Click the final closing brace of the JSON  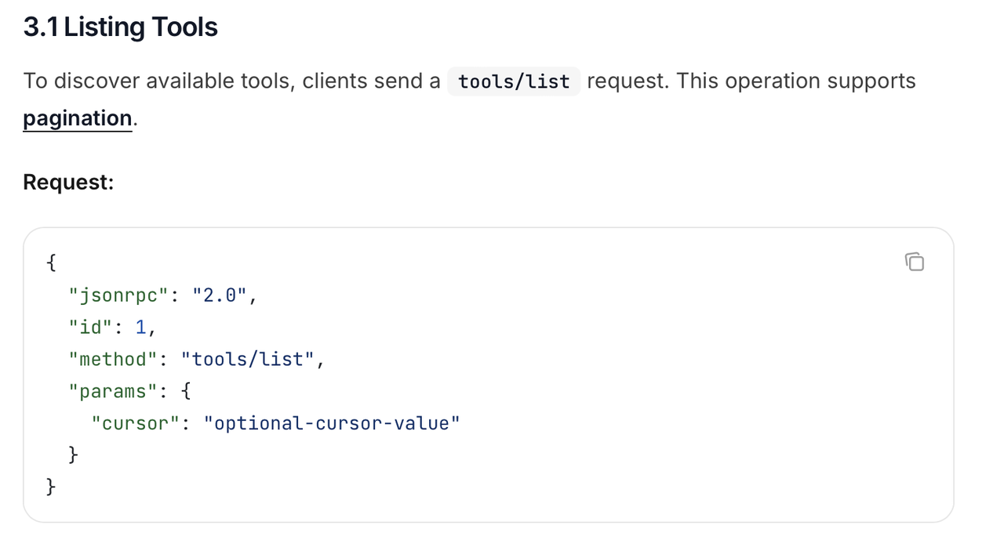[51, 487]
